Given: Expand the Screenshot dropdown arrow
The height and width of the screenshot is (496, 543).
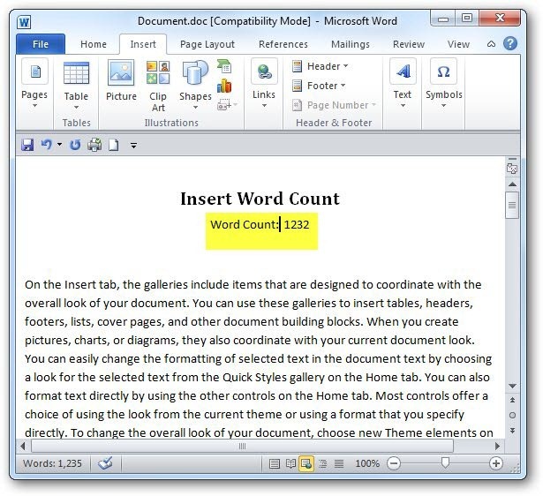Looking at the screenshot, I should (x=236, y=104).
